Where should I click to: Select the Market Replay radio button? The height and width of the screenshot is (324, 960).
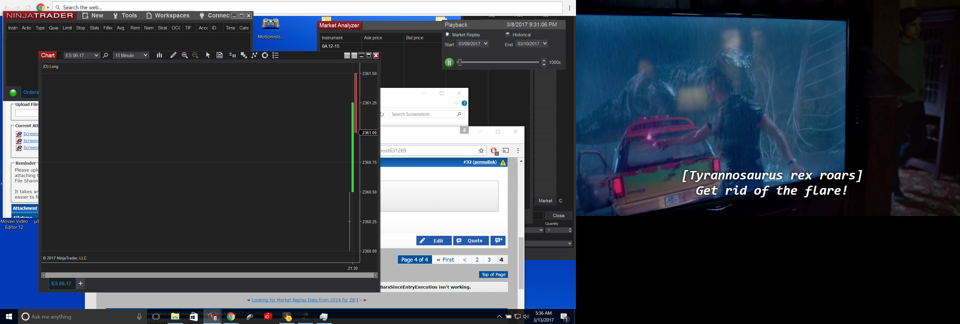(448, 35)
